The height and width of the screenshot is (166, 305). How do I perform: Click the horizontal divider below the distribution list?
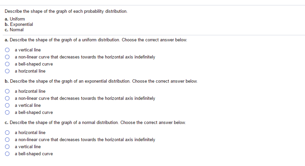[x=152, y=35]
